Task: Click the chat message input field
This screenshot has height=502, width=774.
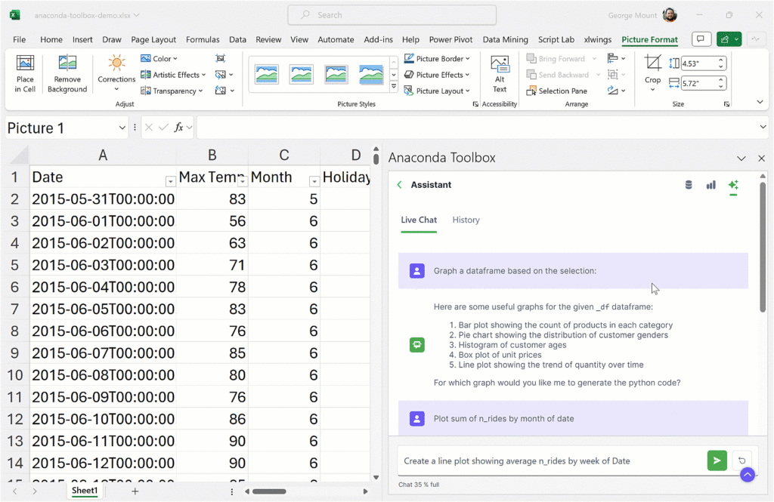Action: (x=550, y=460)
